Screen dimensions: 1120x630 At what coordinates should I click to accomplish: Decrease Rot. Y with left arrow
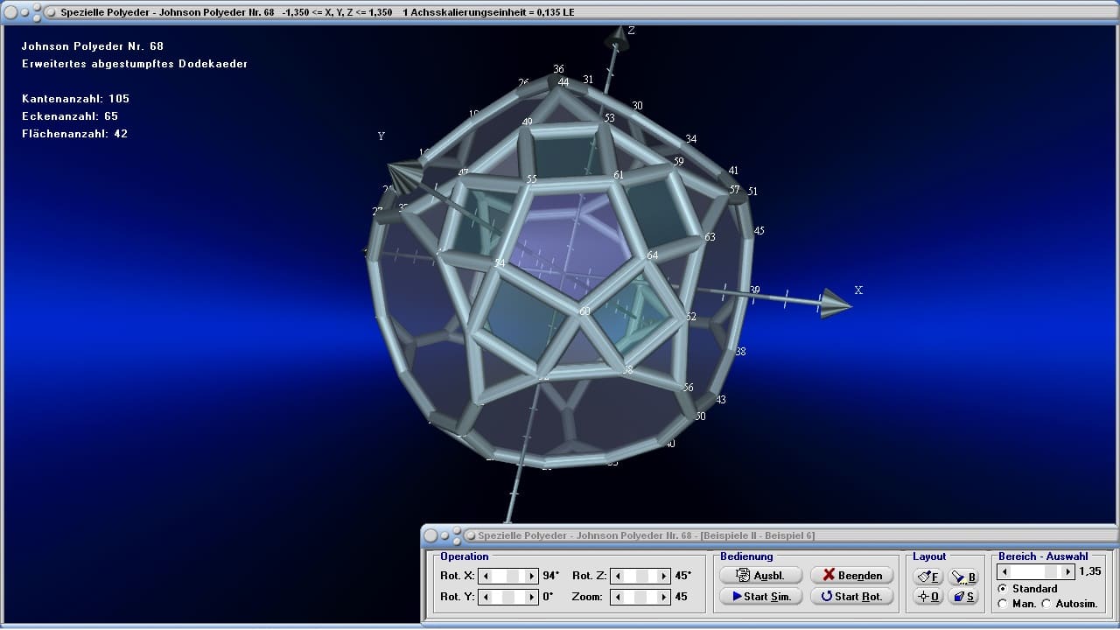486,597
